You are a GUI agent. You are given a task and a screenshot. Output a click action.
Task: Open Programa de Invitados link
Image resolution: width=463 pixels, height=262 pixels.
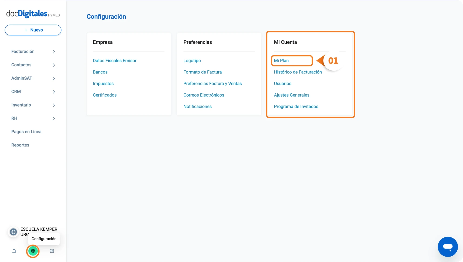296,107
